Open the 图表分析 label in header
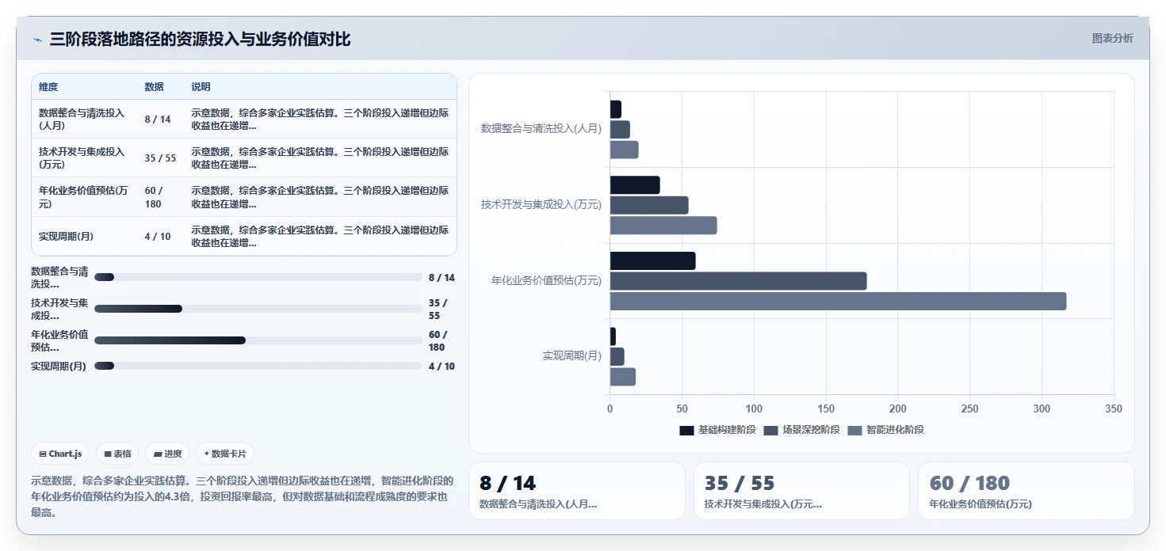The width and height of the screenshot is (1166, 551). 1112,38
